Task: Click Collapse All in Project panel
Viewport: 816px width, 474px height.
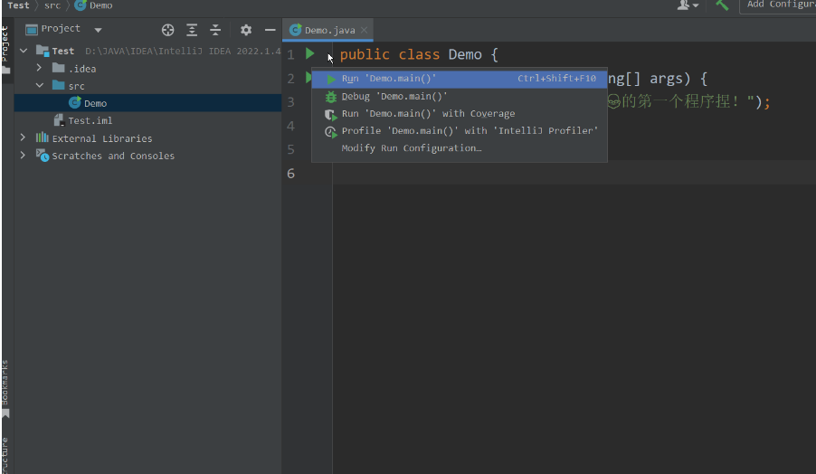Action: click(215, 30)
